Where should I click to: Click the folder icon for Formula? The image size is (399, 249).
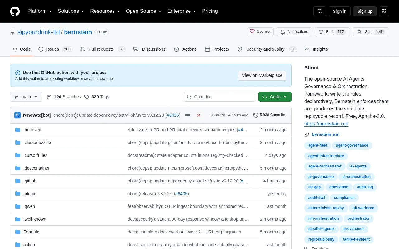(x=18, y=232)
